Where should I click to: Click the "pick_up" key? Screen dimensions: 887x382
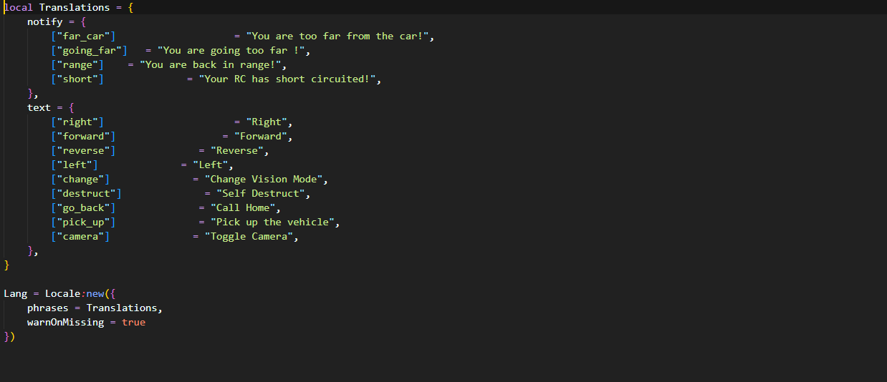(x=83, y=222)
